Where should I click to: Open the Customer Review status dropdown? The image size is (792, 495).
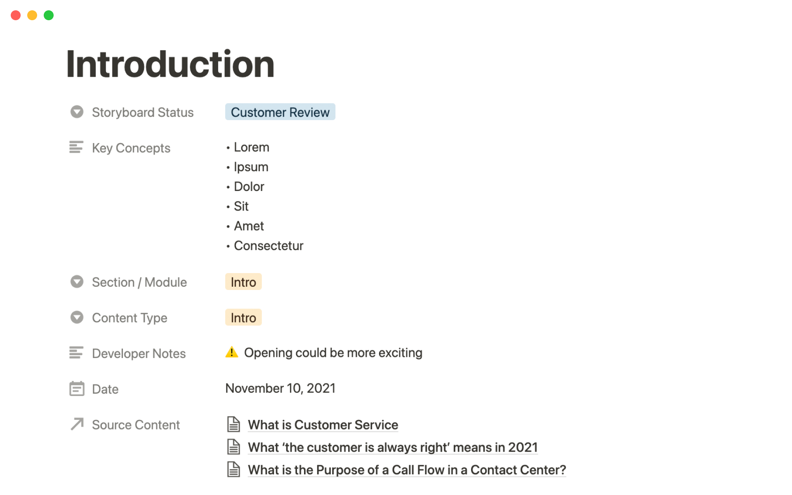point(280,112)
